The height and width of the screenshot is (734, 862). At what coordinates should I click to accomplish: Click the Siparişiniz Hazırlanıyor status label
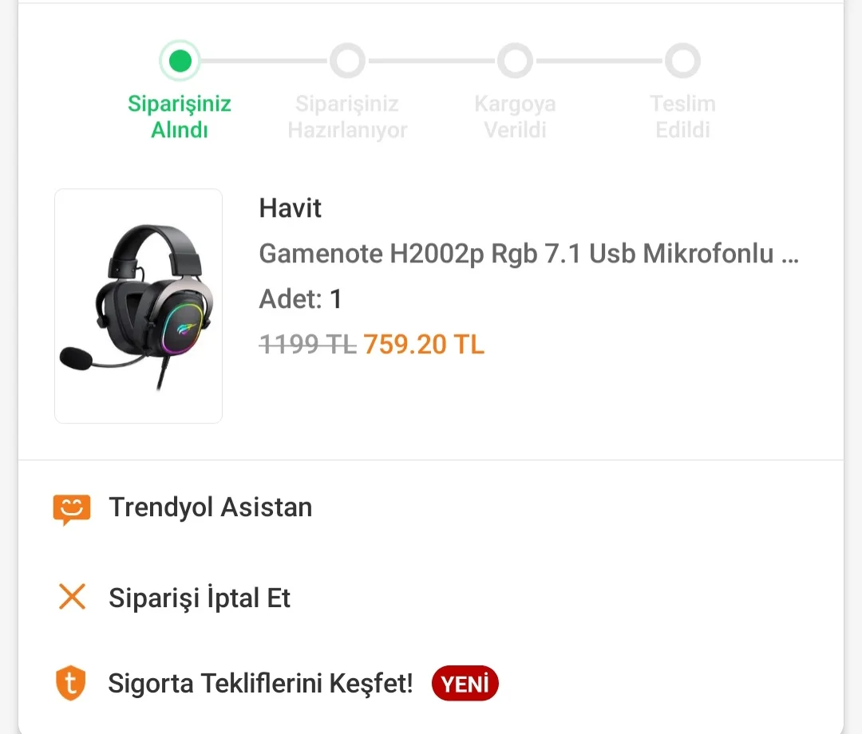click(x=347, y=116)
